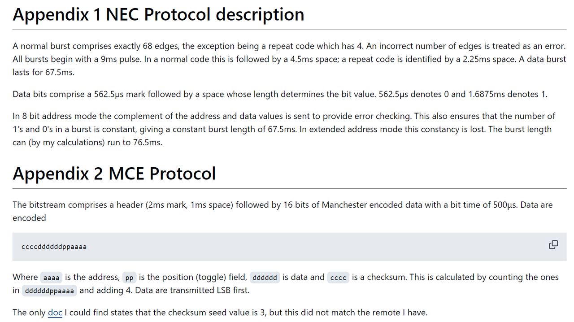
Task: Click the paragraph starting 'The bitstream comprises a header'
Action: coord(283,211)
